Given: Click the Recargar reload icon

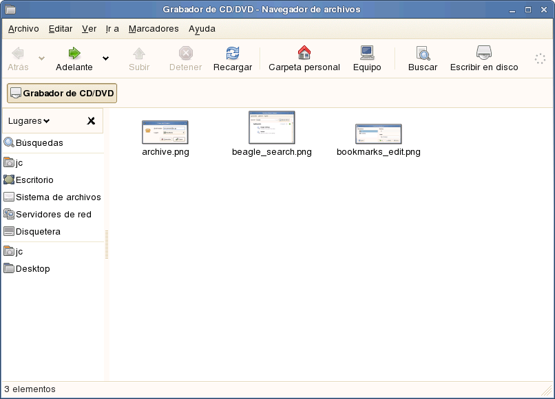Looking at the screenshot, I should point(233,53).
